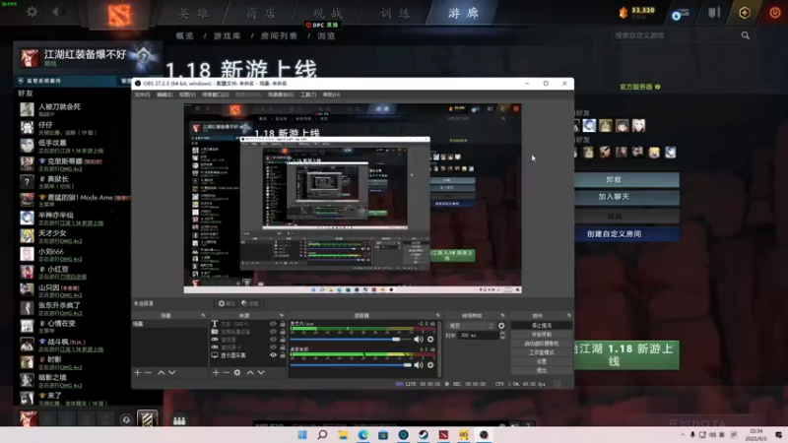
Task: Open Dota 2 settings gear
Action: (33, 11)
